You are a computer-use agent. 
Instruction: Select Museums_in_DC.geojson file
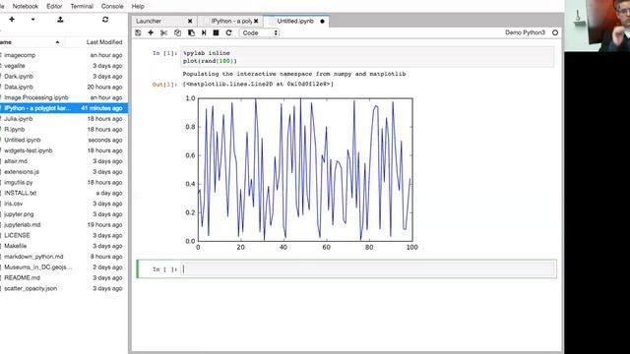(64, 267)
